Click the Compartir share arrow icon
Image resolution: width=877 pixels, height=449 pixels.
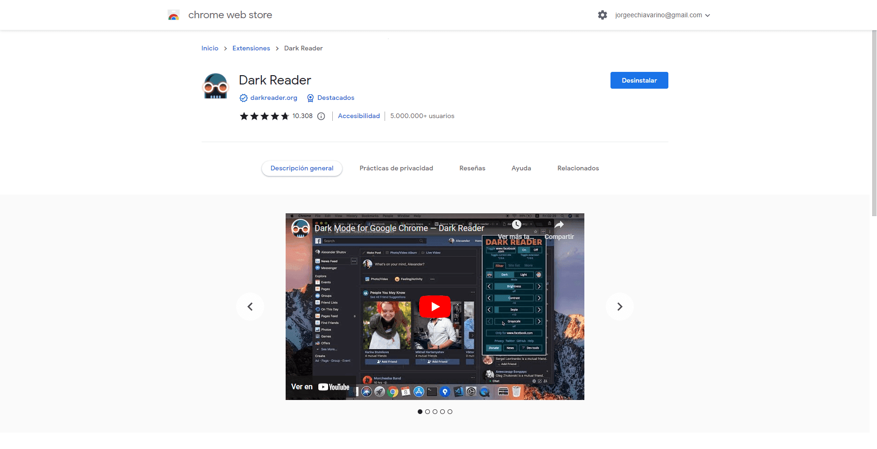pyautogui.click(x=559, y=225)
